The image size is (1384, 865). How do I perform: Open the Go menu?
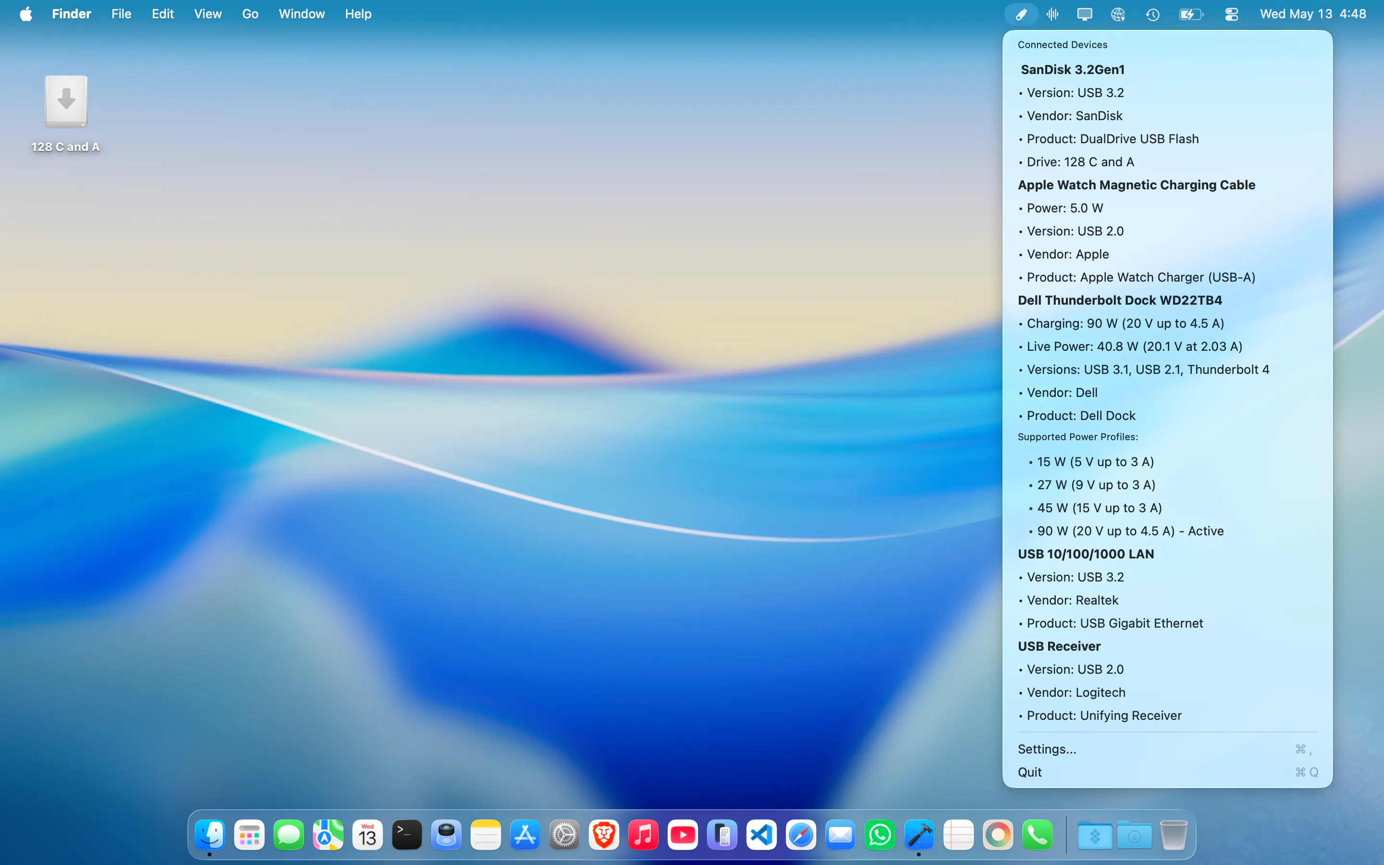tap(250, 14)
